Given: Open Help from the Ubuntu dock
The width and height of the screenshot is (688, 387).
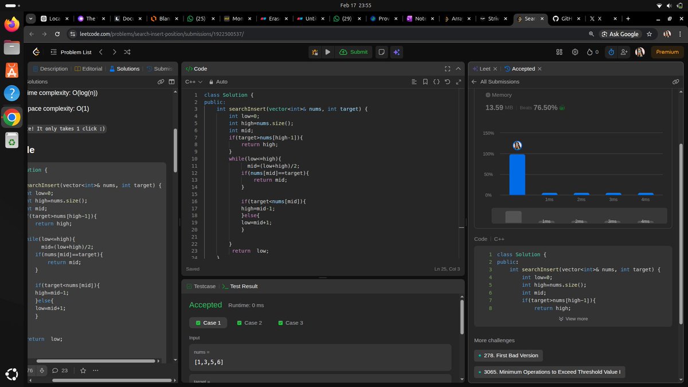Looking at the screenshot, I should coord(11,93).
